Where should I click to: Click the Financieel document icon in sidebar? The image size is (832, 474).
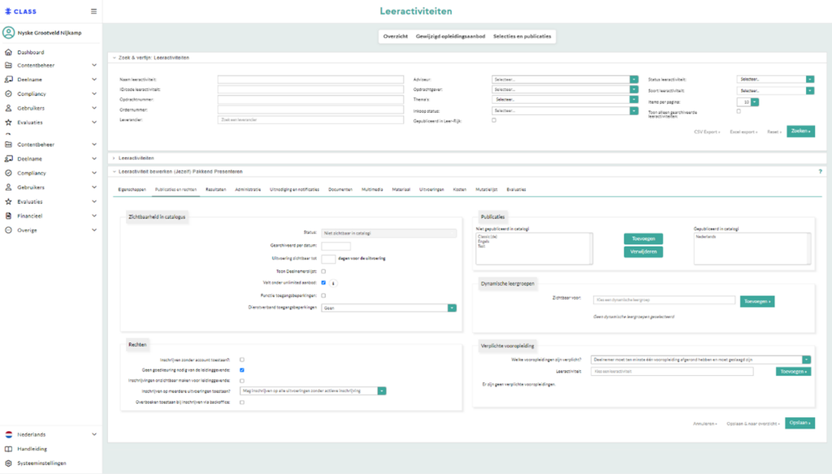point(9,217)
